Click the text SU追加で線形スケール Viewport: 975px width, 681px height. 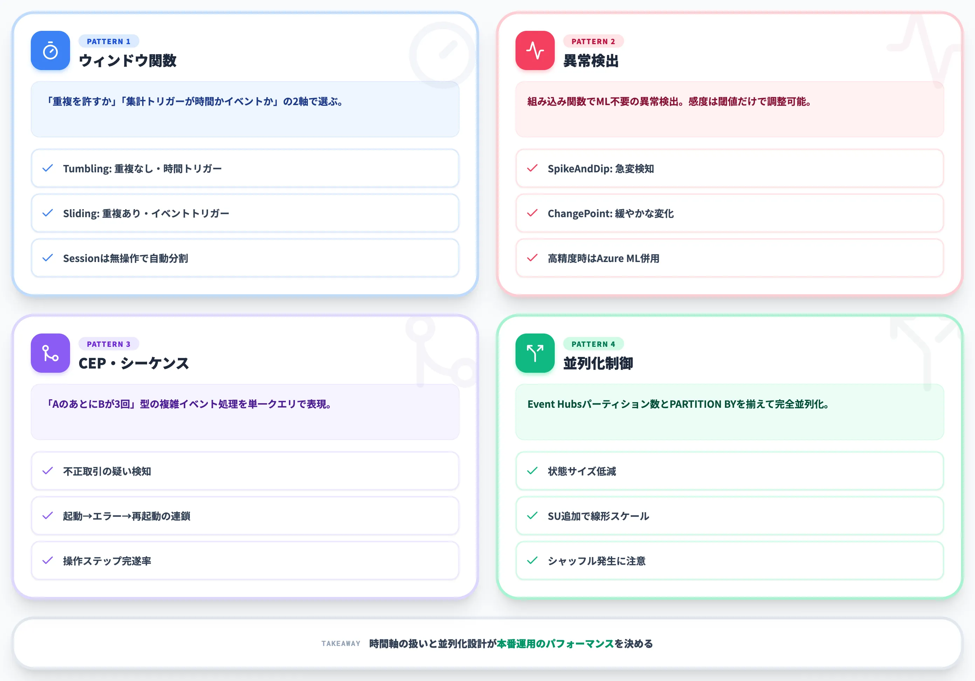(x=598, y=516)
